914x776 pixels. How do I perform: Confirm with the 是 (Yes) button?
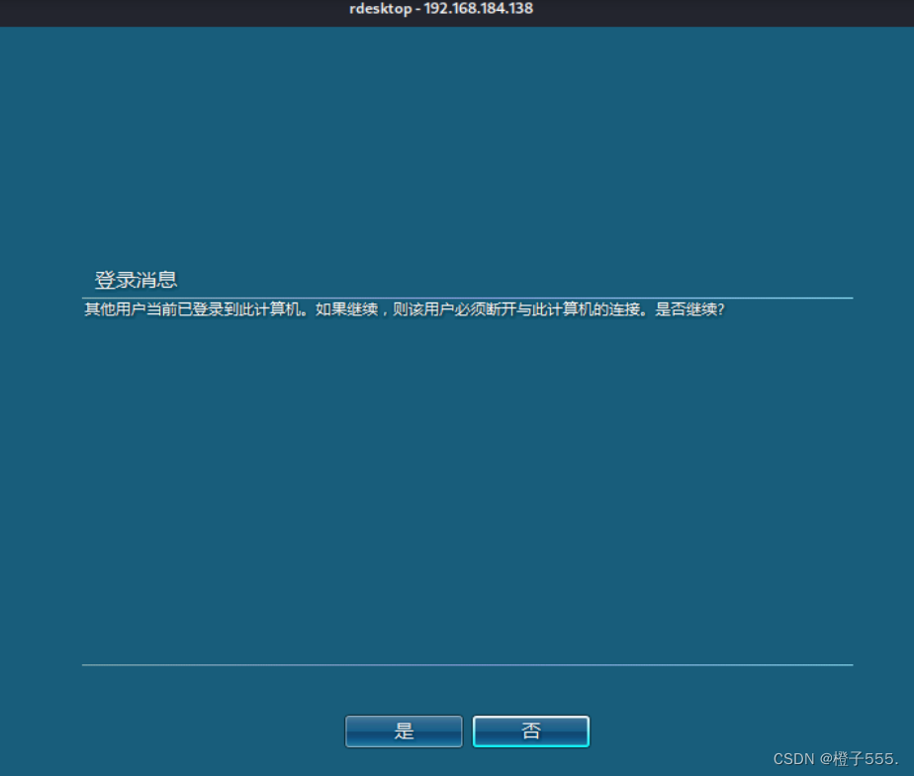click(x=404, y=732)
